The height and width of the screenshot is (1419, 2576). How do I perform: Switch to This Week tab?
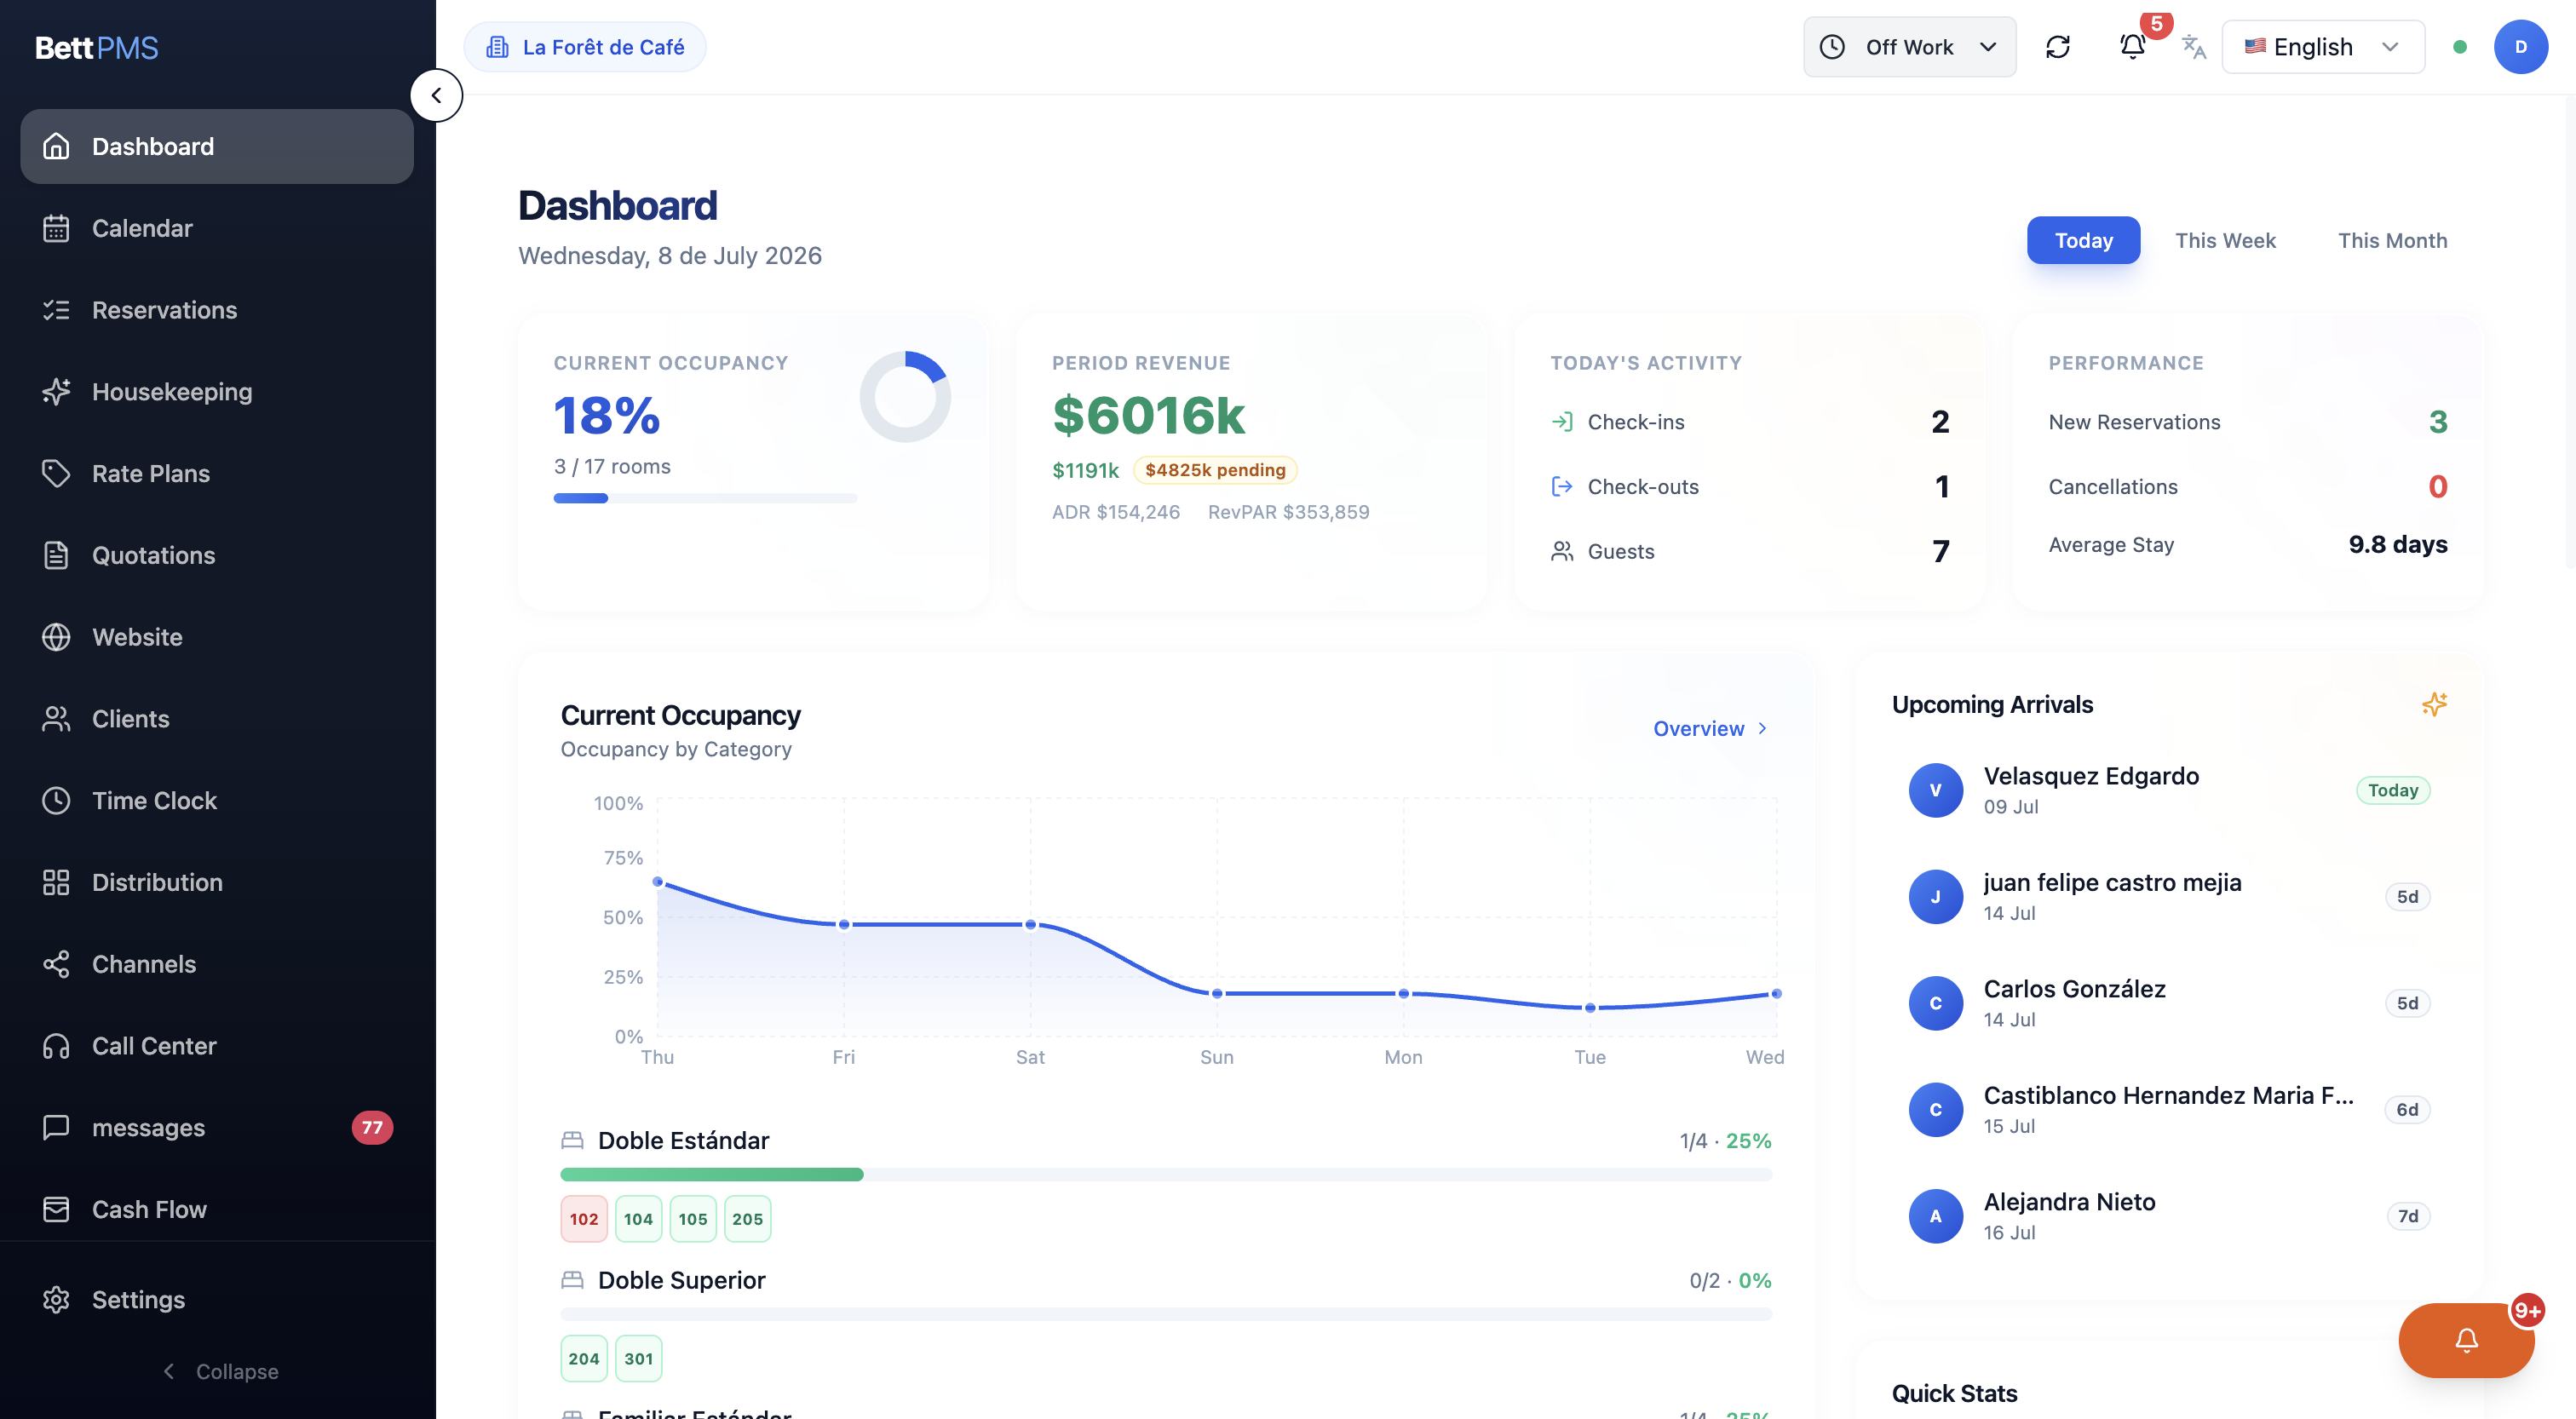pos(2225,240)
